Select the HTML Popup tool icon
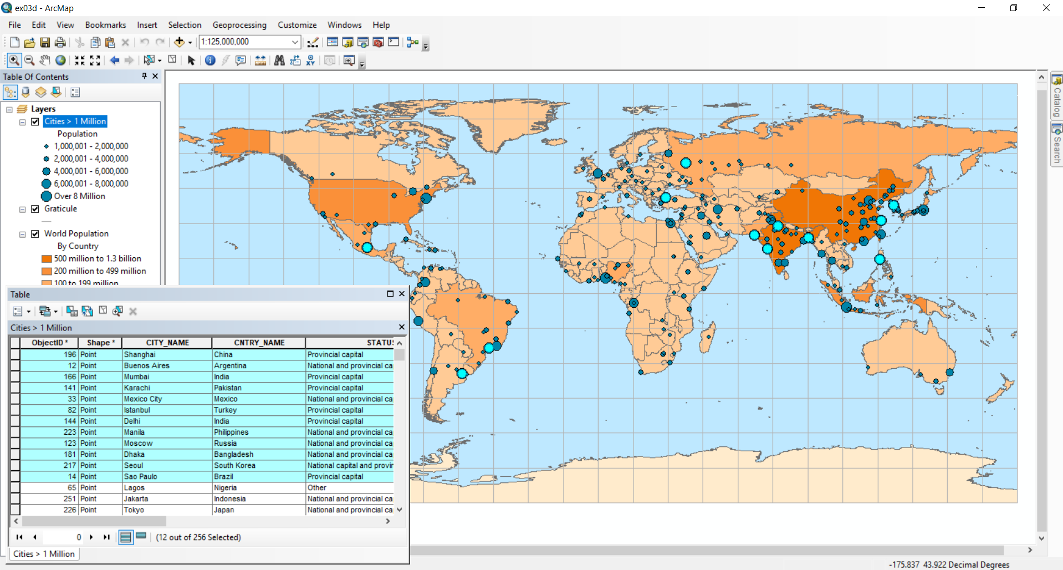Viewport: 1063px width, 570px height. pos(241,60)
